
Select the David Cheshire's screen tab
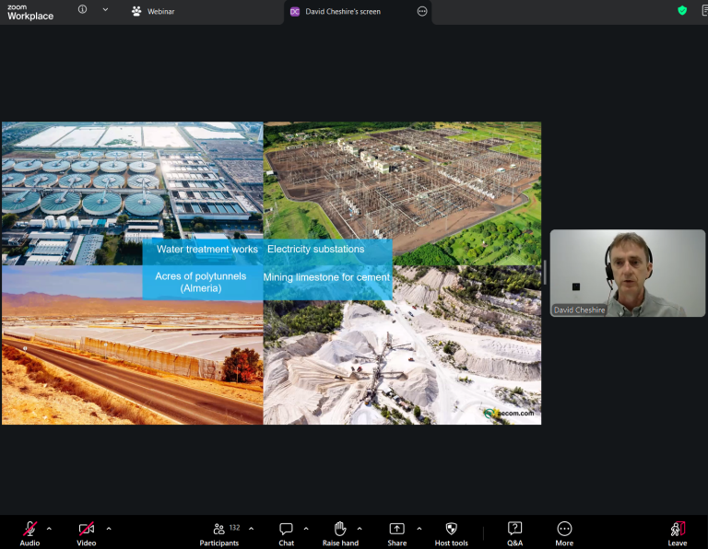coord(343,12)
